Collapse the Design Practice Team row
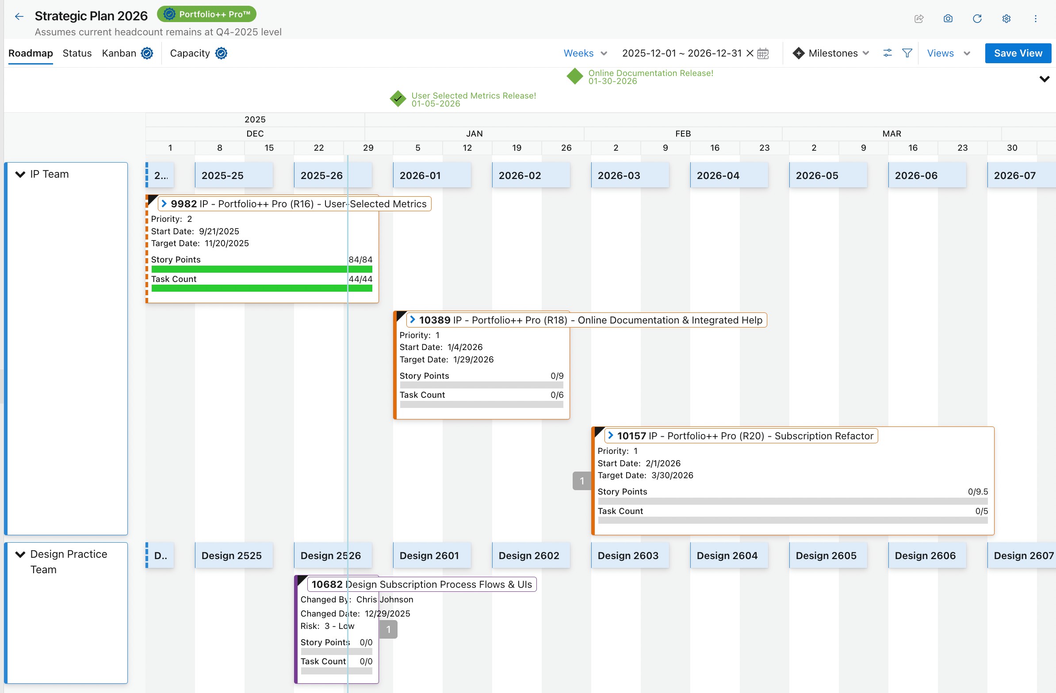1056x693 pixels. click(x=20, y=554)
